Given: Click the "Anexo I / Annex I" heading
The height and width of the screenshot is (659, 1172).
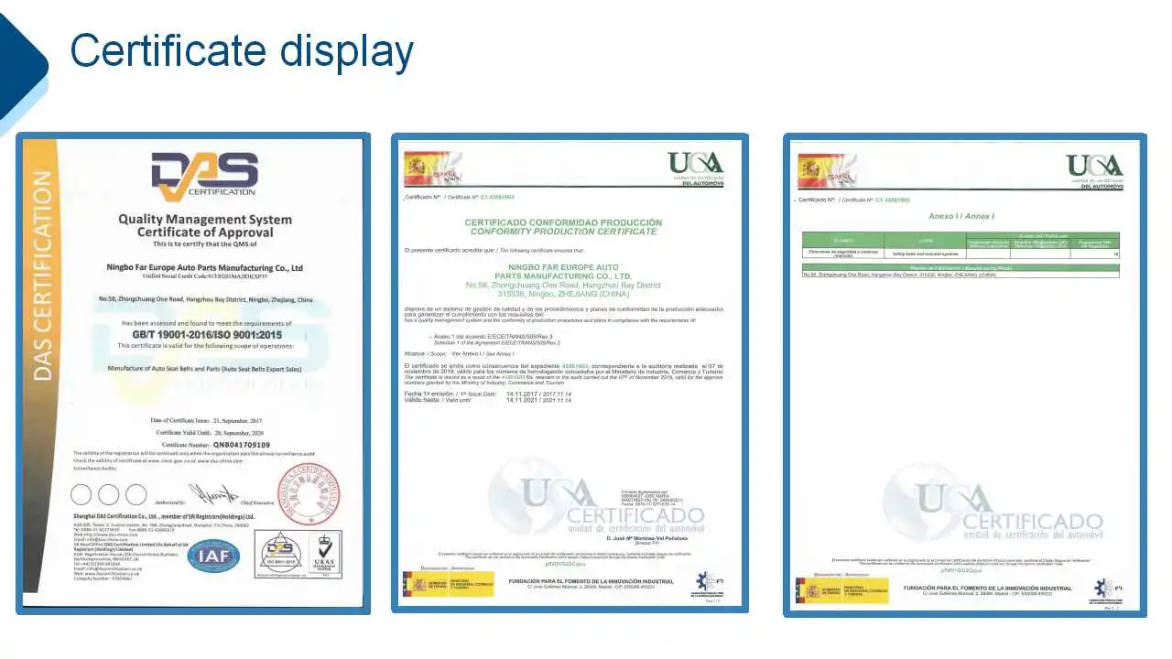Looking at the screenshot, I should 961,216.
